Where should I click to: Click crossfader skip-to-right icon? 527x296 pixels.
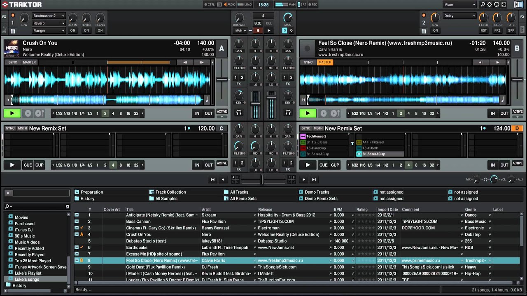[x=314, y=180]
